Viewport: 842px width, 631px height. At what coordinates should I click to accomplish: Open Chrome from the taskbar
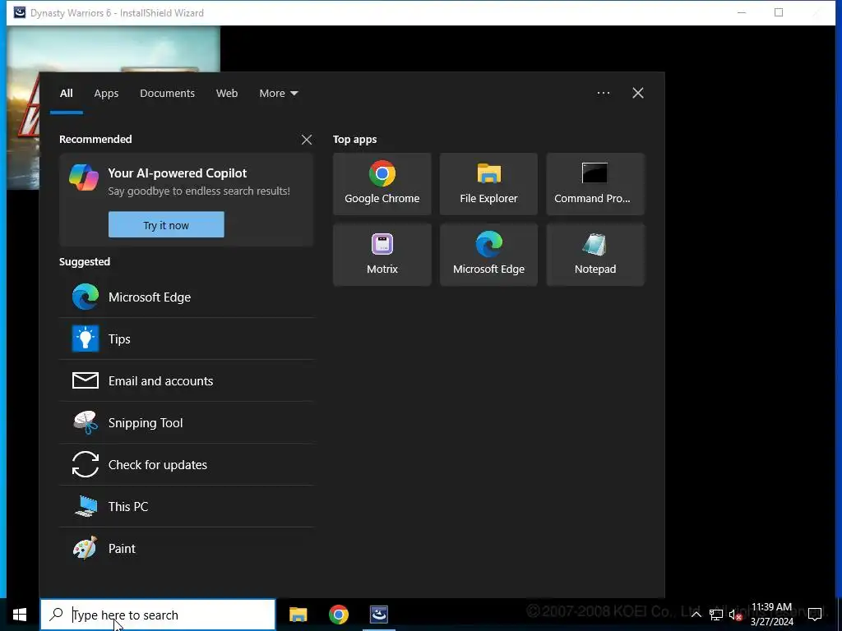click(x=338, y=615)
